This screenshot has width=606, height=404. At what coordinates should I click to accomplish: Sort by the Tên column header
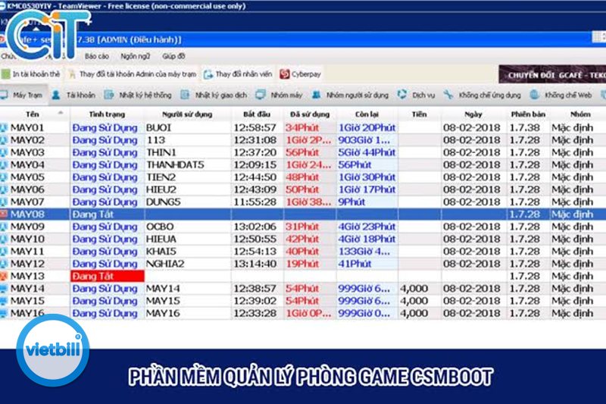tap(35, 114)
